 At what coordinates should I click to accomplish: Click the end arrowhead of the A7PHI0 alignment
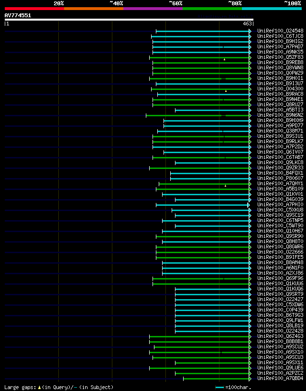tap(249, 205)
